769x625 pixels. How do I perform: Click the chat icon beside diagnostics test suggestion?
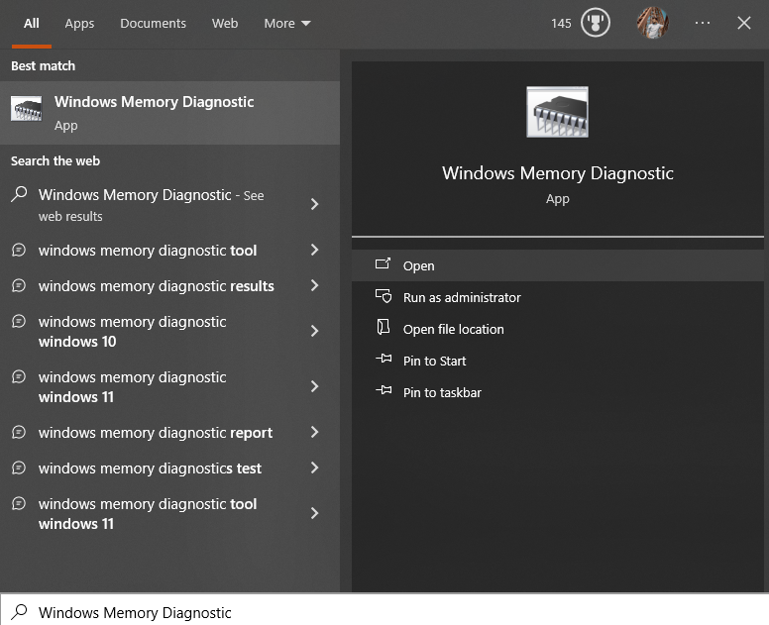19,468
